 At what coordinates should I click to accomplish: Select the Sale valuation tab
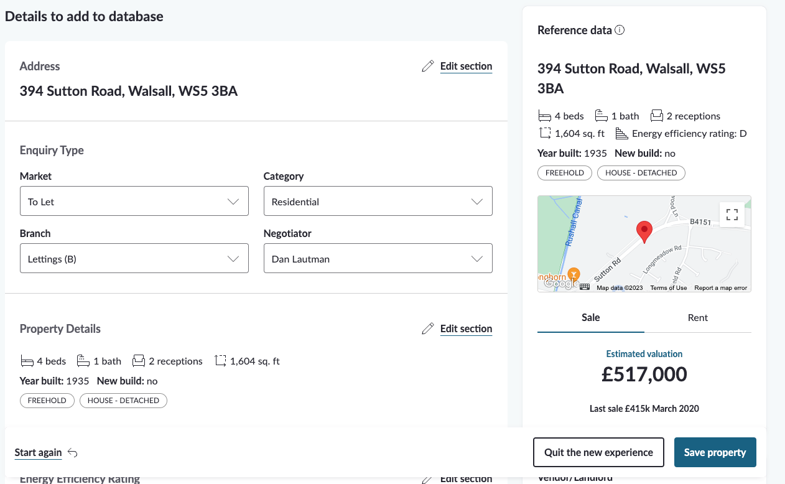tap(590, 317)
